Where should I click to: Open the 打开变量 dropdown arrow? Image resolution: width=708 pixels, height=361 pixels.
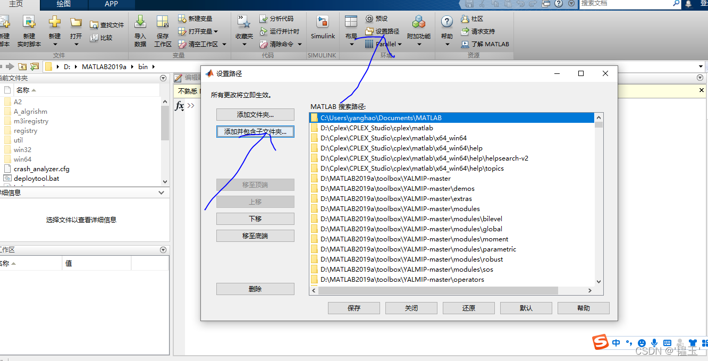216,31
